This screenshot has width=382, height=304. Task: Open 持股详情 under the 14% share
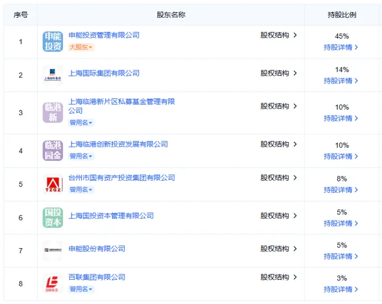click(x=341, y=81)
